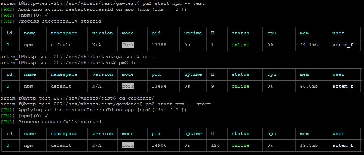Image resolution: width=364 pixels, height=155 pixels.
Task: Click the 'cd ..' command text
Action: point(149,57)
